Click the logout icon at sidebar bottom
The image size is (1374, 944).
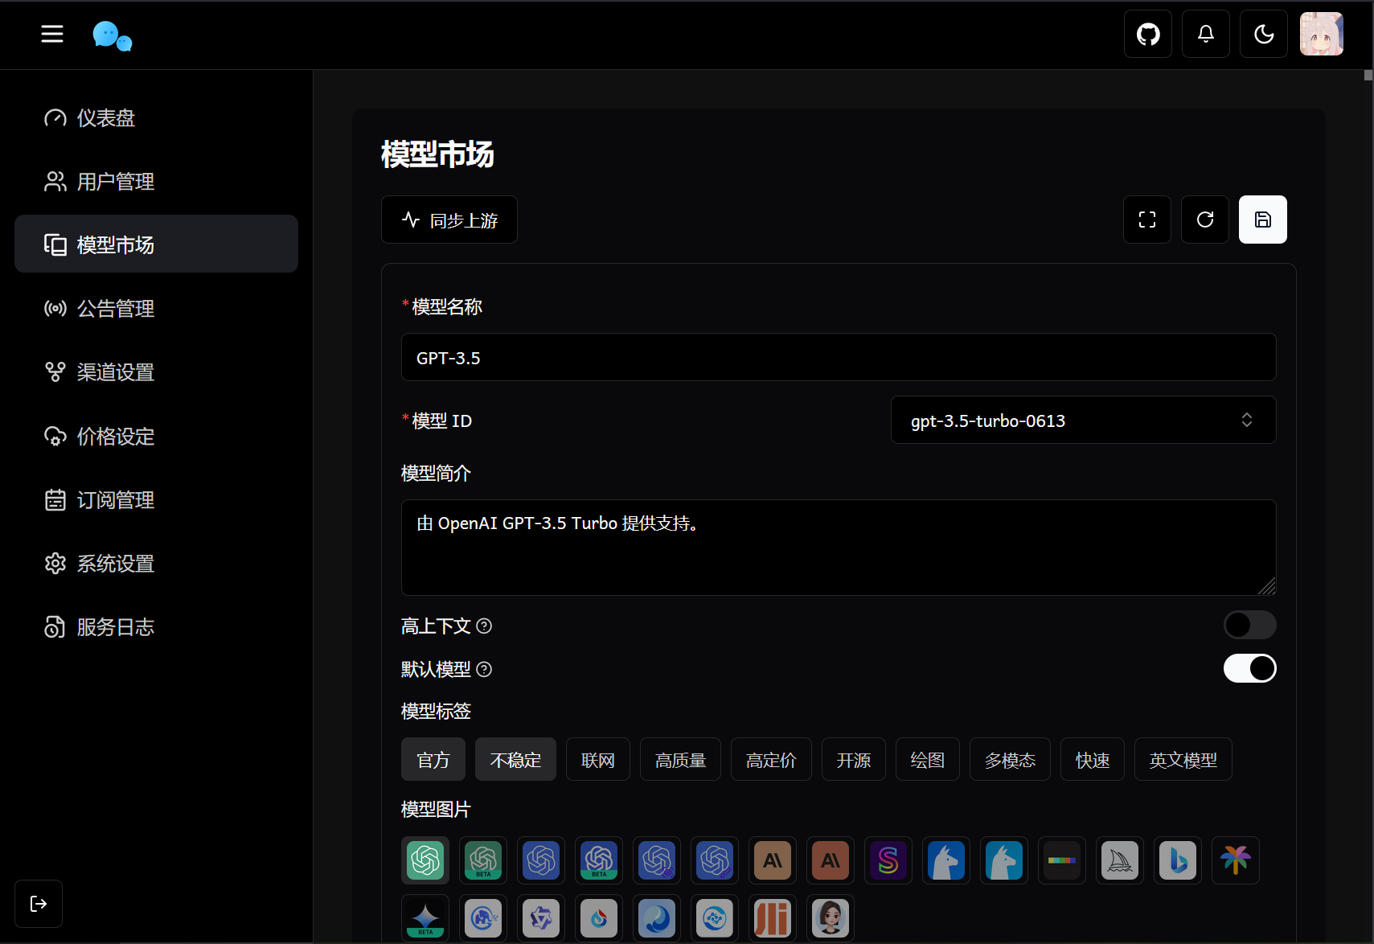38,903
